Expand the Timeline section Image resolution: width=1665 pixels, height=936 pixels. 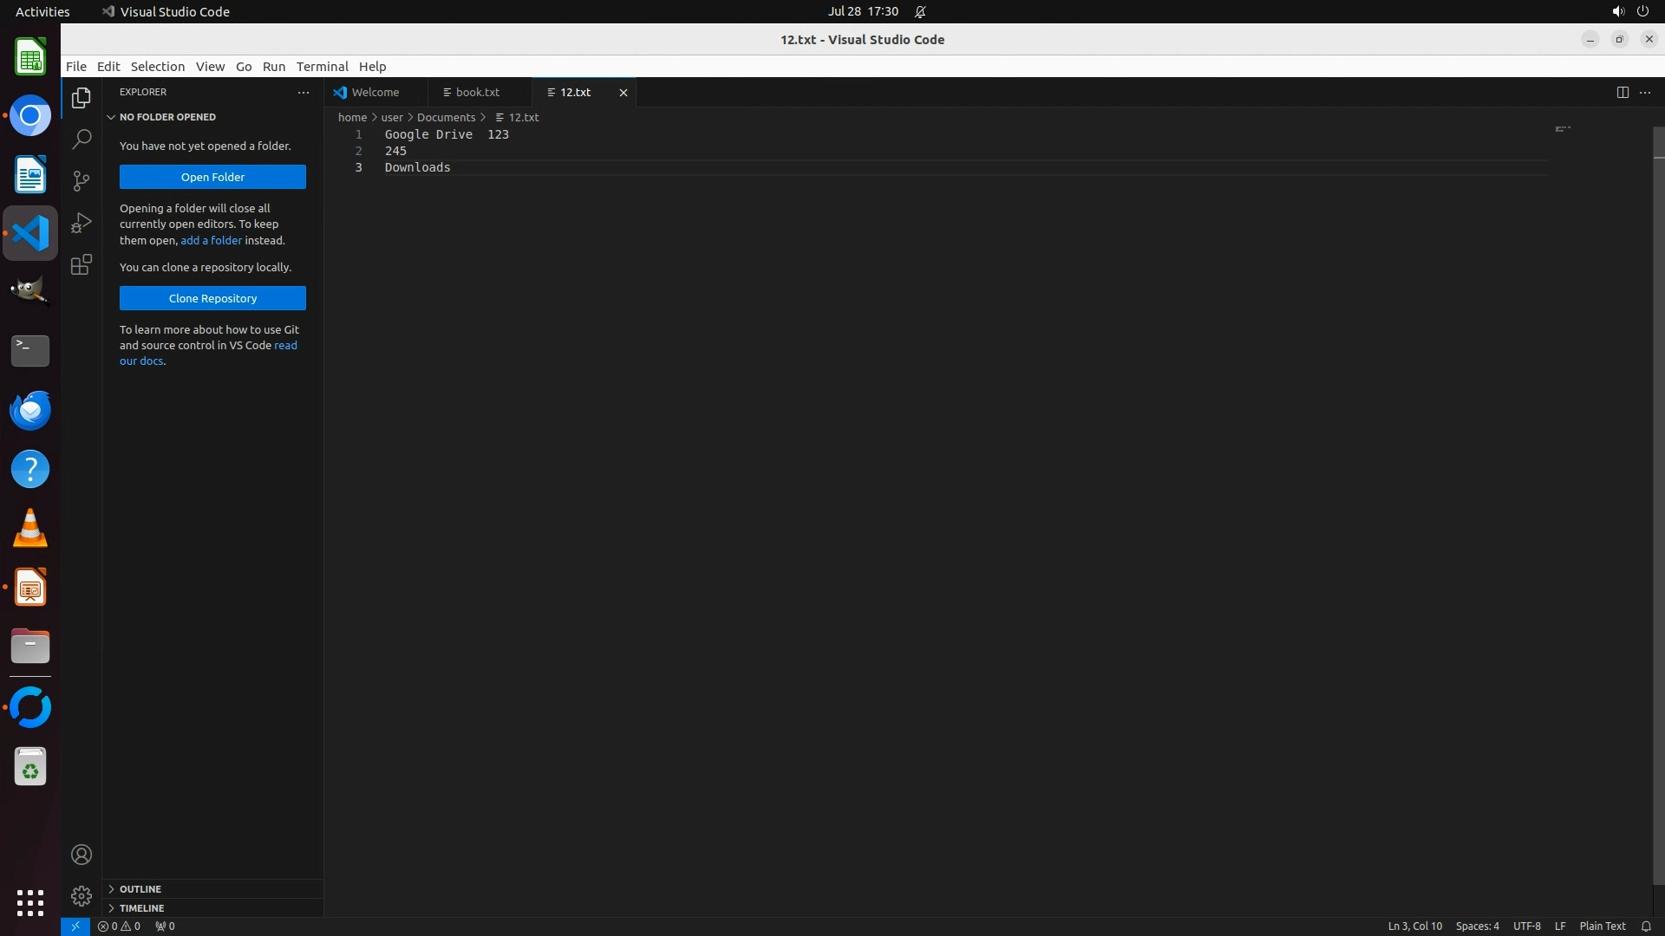pos(141,908)
